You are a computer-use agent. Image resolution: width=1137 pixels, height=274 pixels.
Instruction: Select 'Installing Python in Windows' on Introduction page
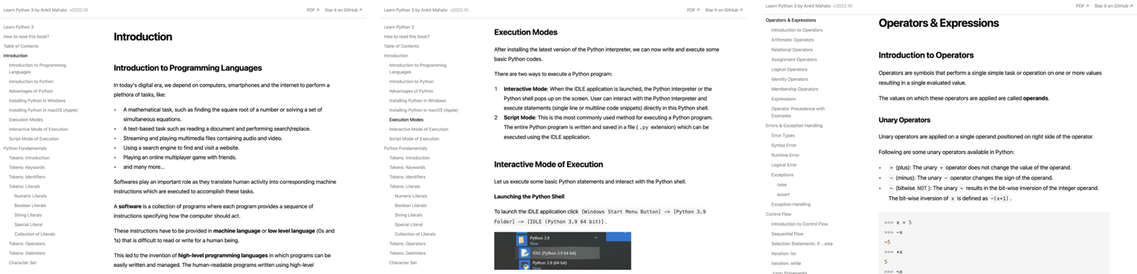coord(37,100)
